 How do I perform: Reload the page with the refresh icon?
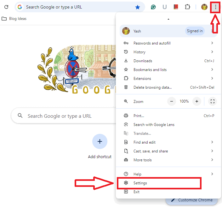coord(6,7)
